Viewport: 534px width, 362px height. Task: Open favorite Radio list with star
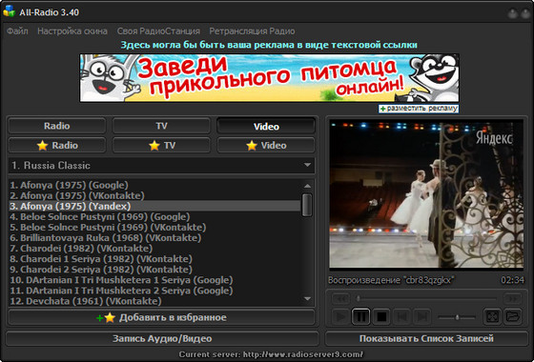click(57, 145)
